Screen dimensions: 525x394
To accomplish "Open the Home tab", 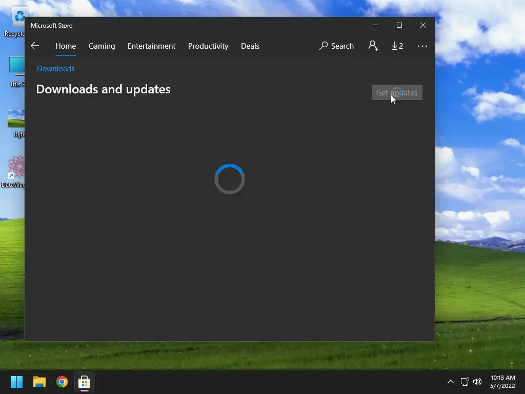I will point(66,46).
